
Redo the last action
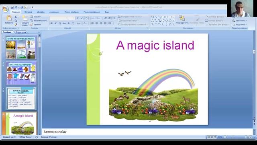coord(22,7)
